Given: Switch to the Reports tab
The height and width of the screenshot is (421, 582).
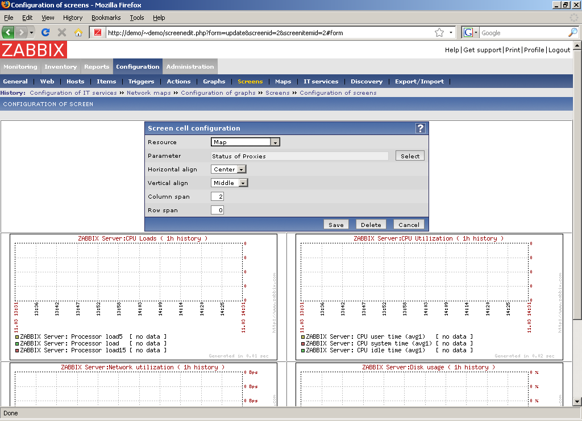Looking at the screenshot, I should pyautogui.click(x=97, y=67).
